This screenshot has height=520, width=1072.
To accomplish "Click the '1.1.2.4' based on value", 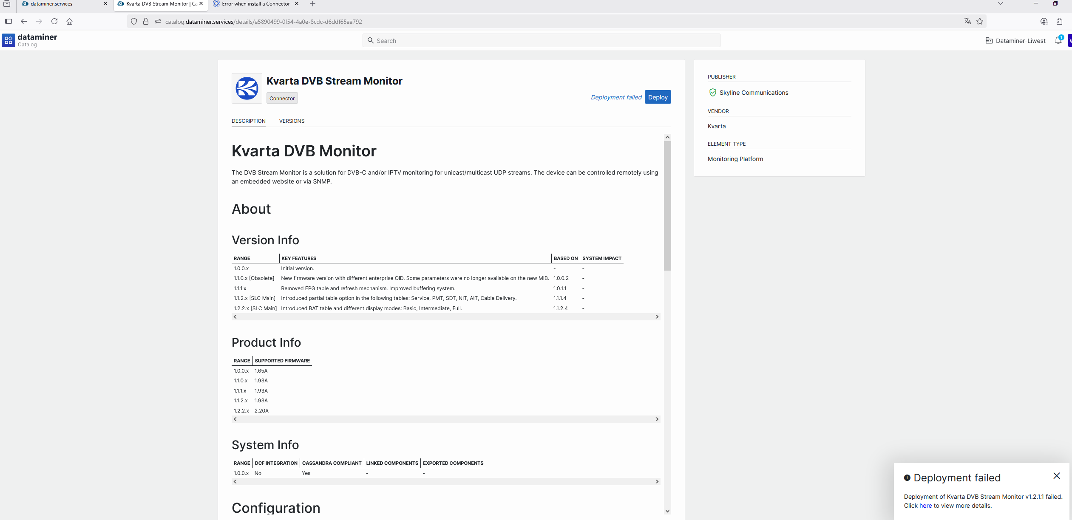I will [x=560, y=308].
